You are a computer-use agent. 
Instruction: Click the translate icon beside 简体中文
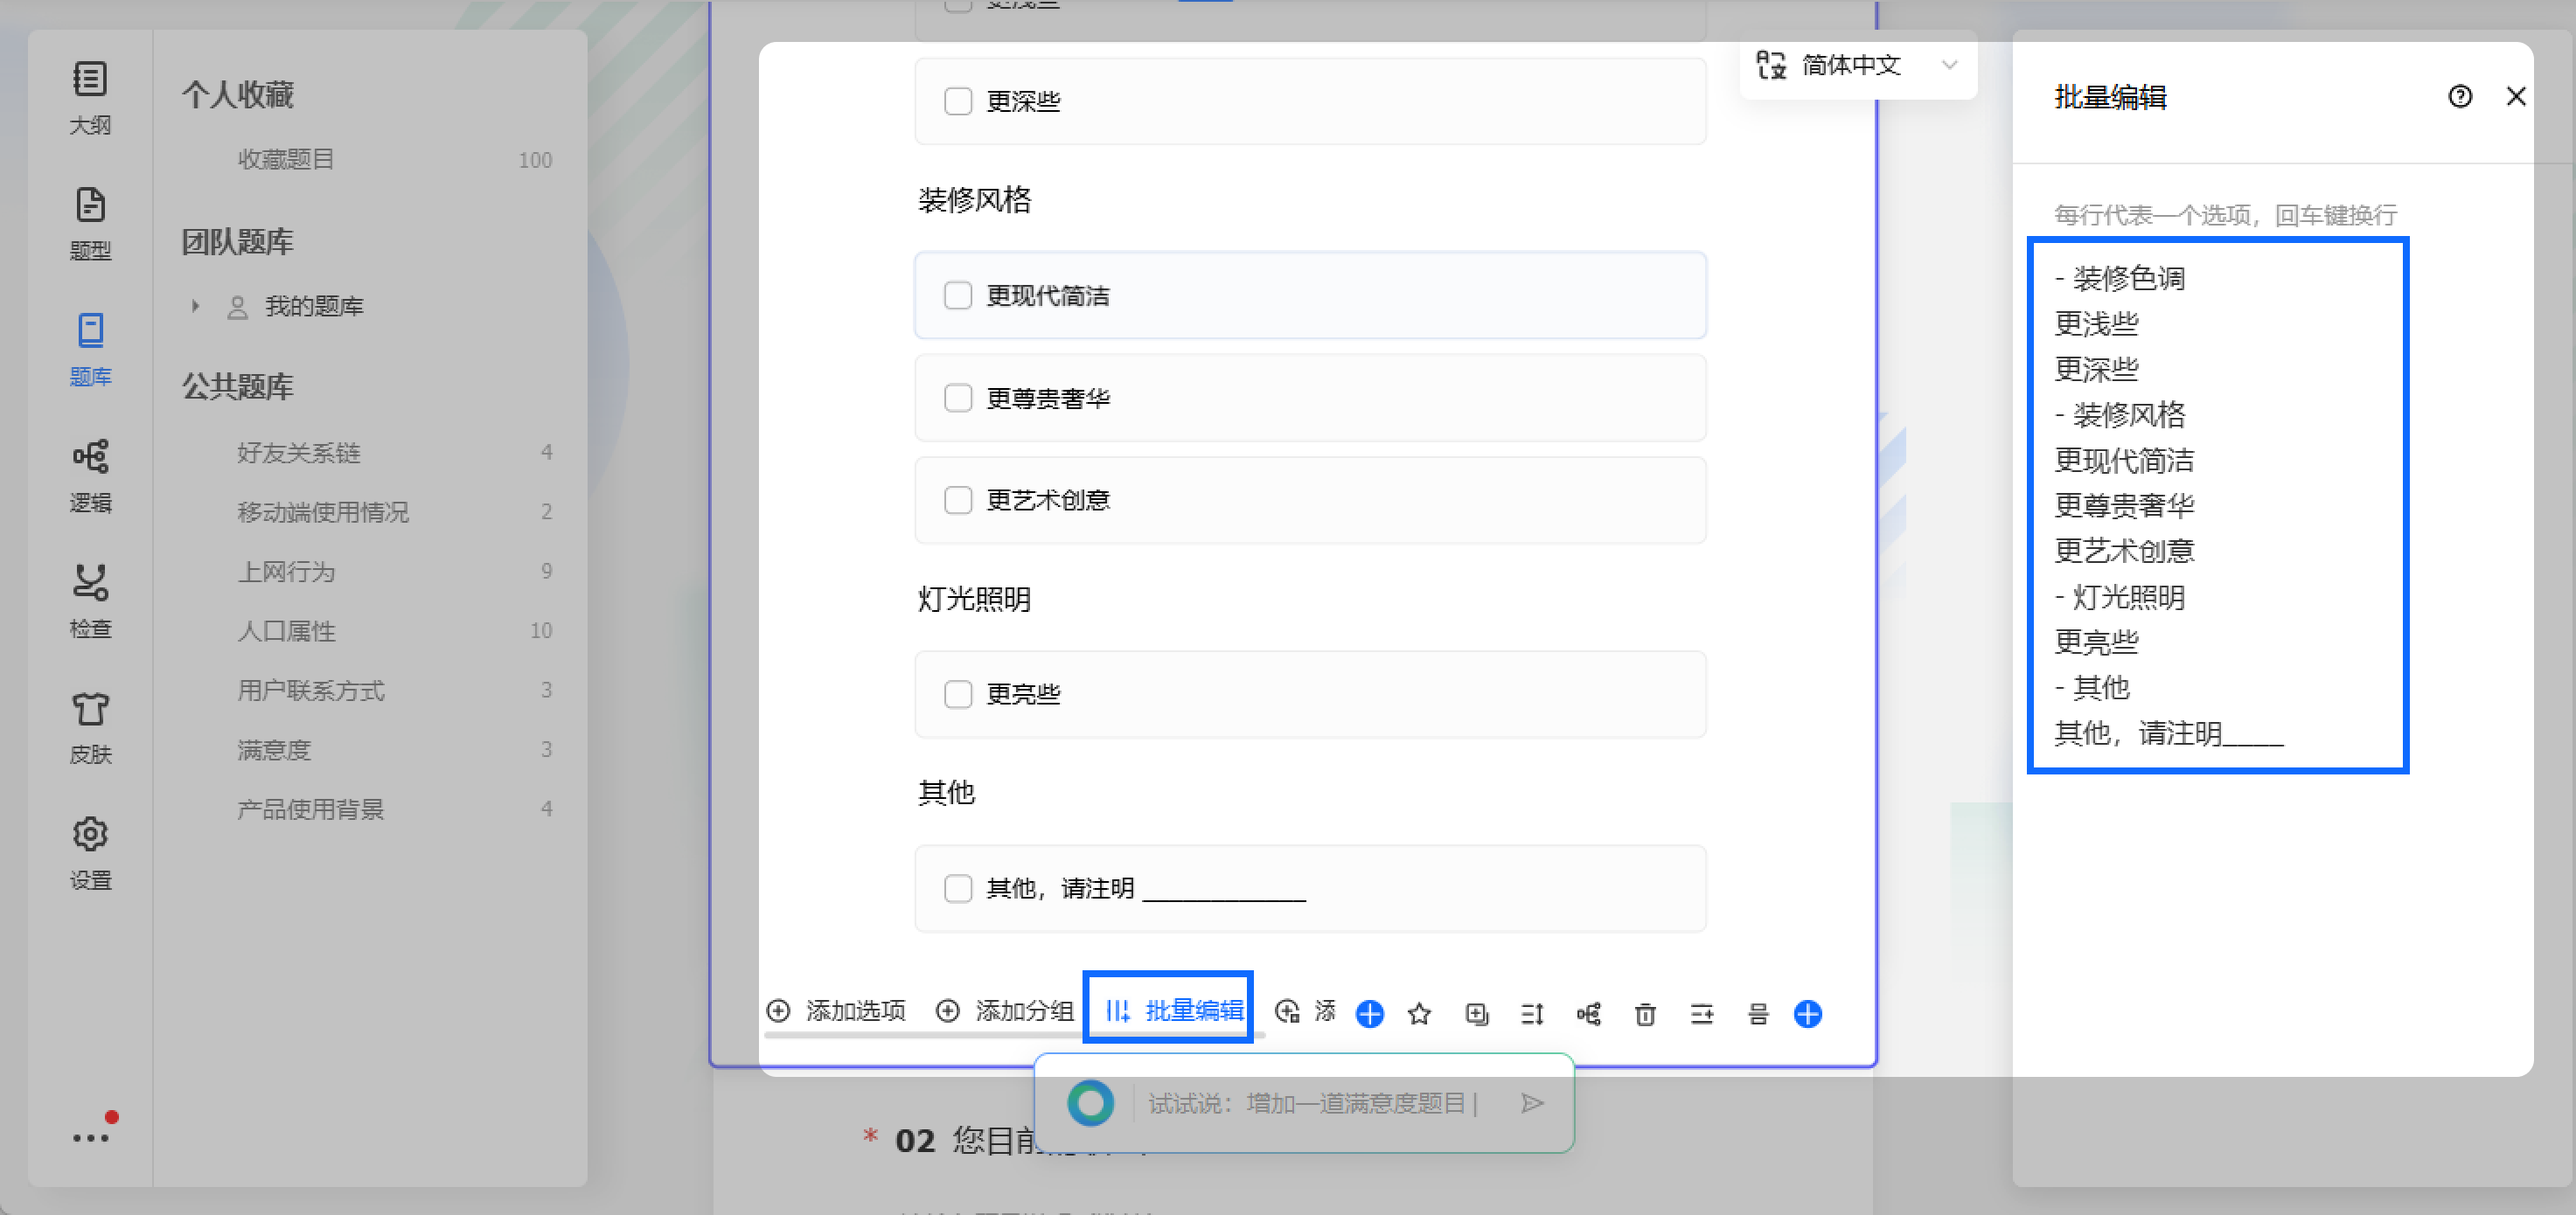point(1771,65)
